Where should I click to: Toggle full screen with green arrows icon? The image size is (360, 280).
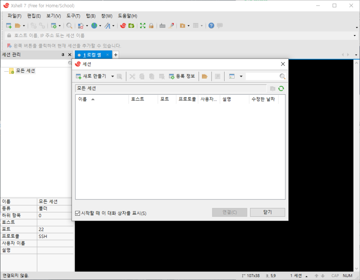tap(143, 25)
